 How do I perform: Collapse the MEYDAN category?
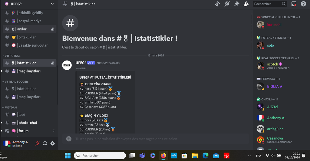coord(10,107)
